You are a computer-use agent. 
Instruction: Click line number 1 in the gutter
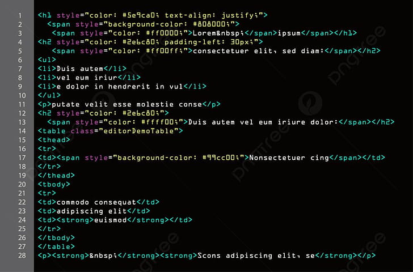[x=20, y=15]
